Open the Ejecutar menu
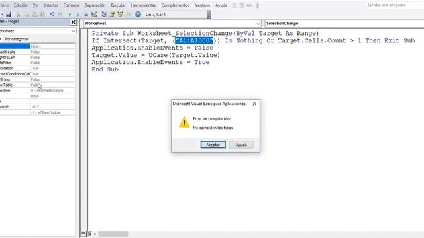This screenshot has width=424, height=238. click(118, 5)
